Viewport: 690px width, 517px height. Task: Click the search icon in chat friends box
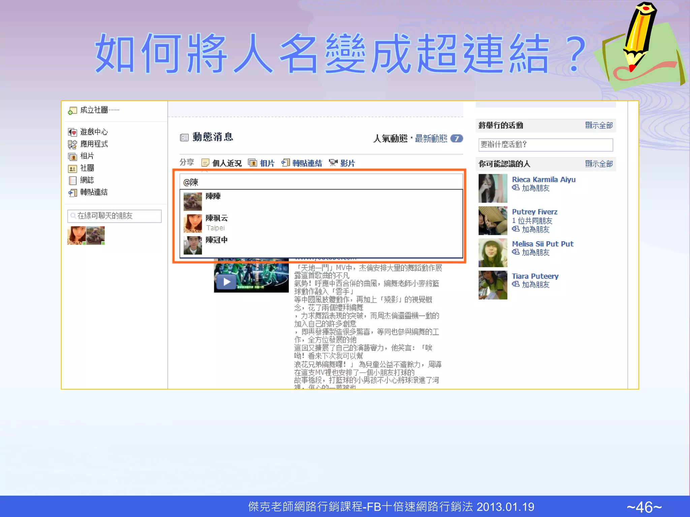coord(73,216)
